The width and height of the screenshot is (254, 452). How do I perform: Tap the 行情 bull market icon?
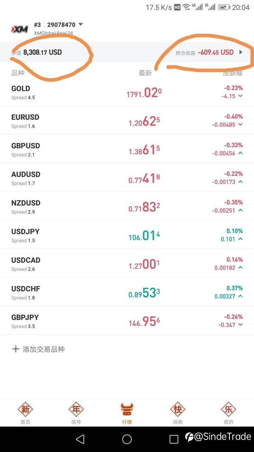pos(127,410)
